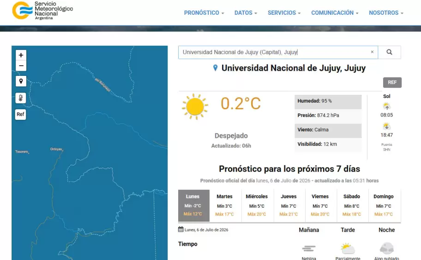Zoom in on the map
The width and height of the screenshot is (421, 260).
tap(21, 55)
